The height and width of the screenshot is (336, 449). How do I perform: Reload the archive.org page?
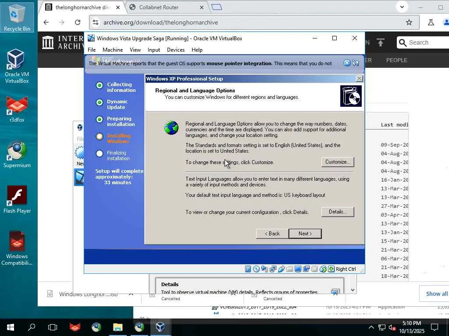[x=77, y=22]
